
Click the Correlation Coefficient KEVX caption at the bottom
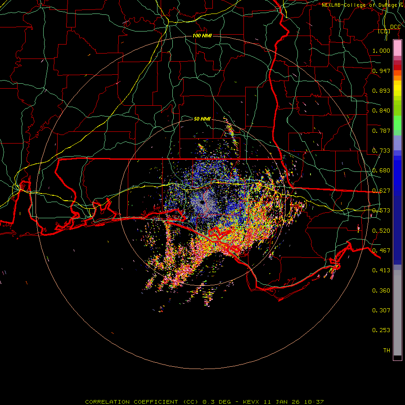pyautogui.click(x=204, y=402)
